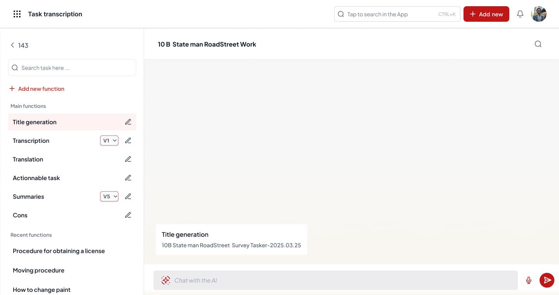Focus the Chat with the AI input

342,280
